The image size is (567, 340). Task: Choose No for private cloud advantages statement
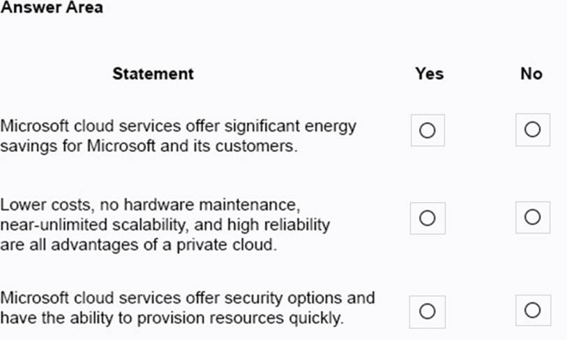coord(532,217)
